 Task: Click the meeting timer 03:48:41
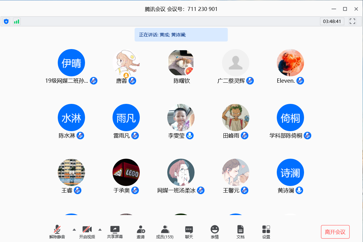(332, 22)
